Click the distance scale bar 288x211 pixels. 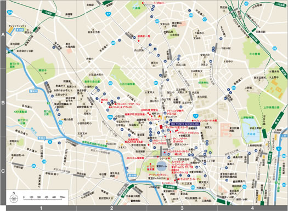point(44,199)
